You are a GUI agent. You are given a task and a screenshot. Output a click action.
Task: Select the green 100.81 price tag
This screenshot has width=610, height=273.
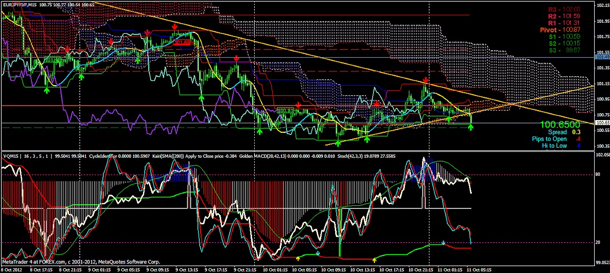coord(285,110)
